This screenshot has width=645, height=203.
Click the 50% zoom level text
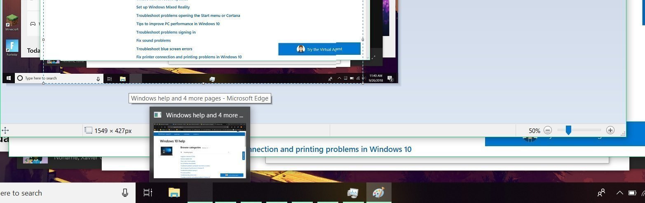(535, 131)
